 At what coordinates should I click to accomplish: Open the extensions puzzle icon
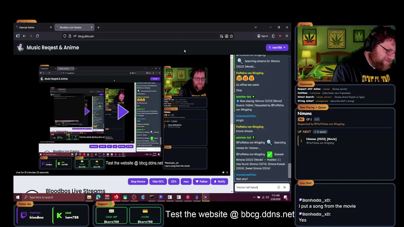click(273, 36)
